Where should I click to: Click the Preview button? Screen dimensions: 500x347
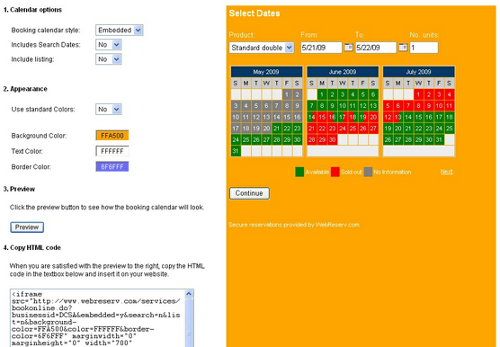coord(27,227)
